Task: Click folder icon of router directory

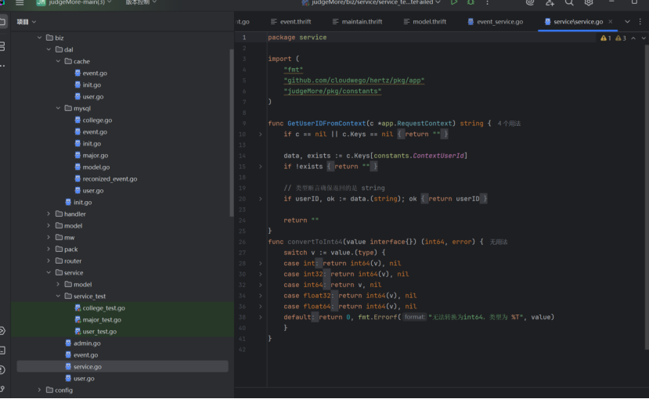Action: (59, 261)
